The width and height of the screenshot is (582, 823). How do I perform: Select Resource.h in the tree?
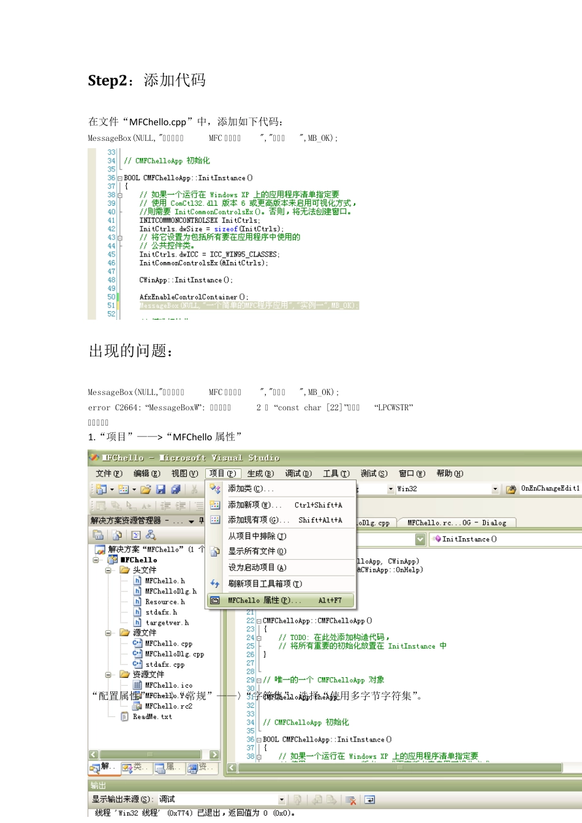(x=165, y=602)
